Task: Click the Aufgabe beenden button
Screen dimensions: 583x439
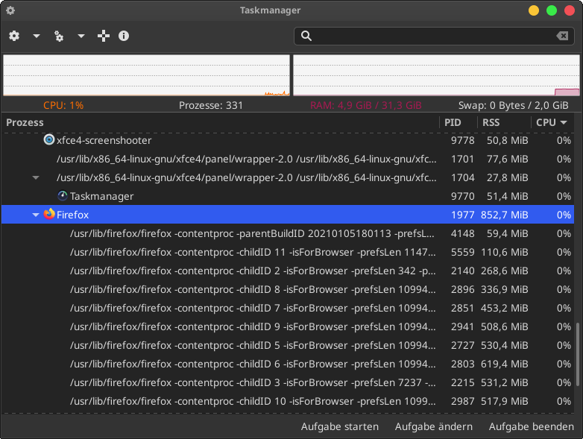Action: (x=532, y=426)
